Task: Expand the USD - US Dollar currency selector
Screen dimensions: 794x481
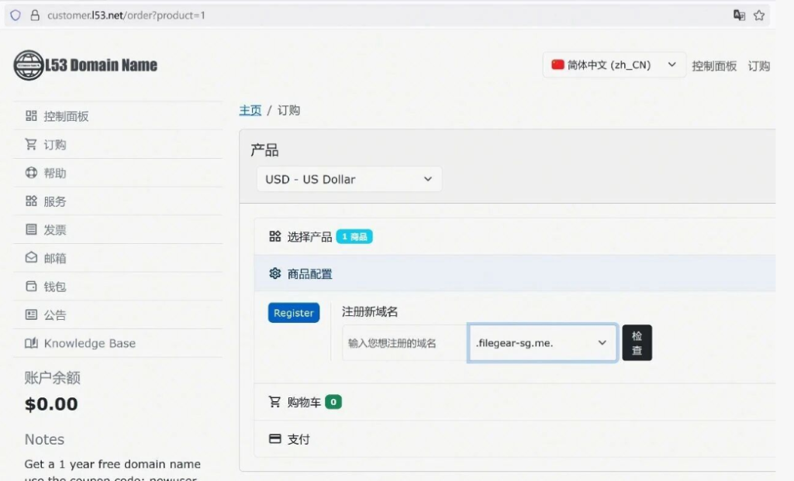Action: tap(349, 179)
